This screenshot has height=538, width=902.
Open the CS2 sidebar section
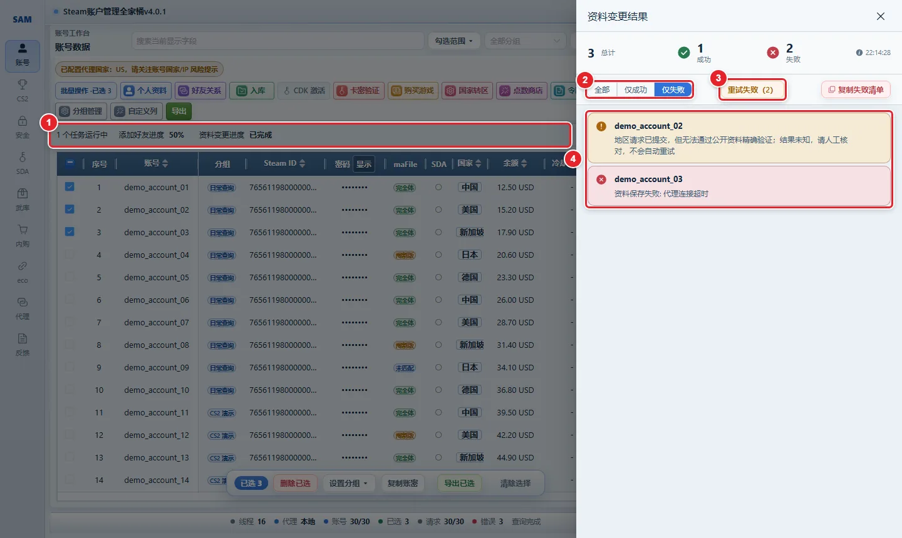click(23, 90)
